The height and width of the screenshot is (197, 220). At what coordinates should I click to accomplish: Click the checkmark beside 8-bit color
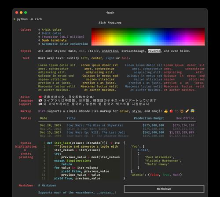(x=39, y=33)
